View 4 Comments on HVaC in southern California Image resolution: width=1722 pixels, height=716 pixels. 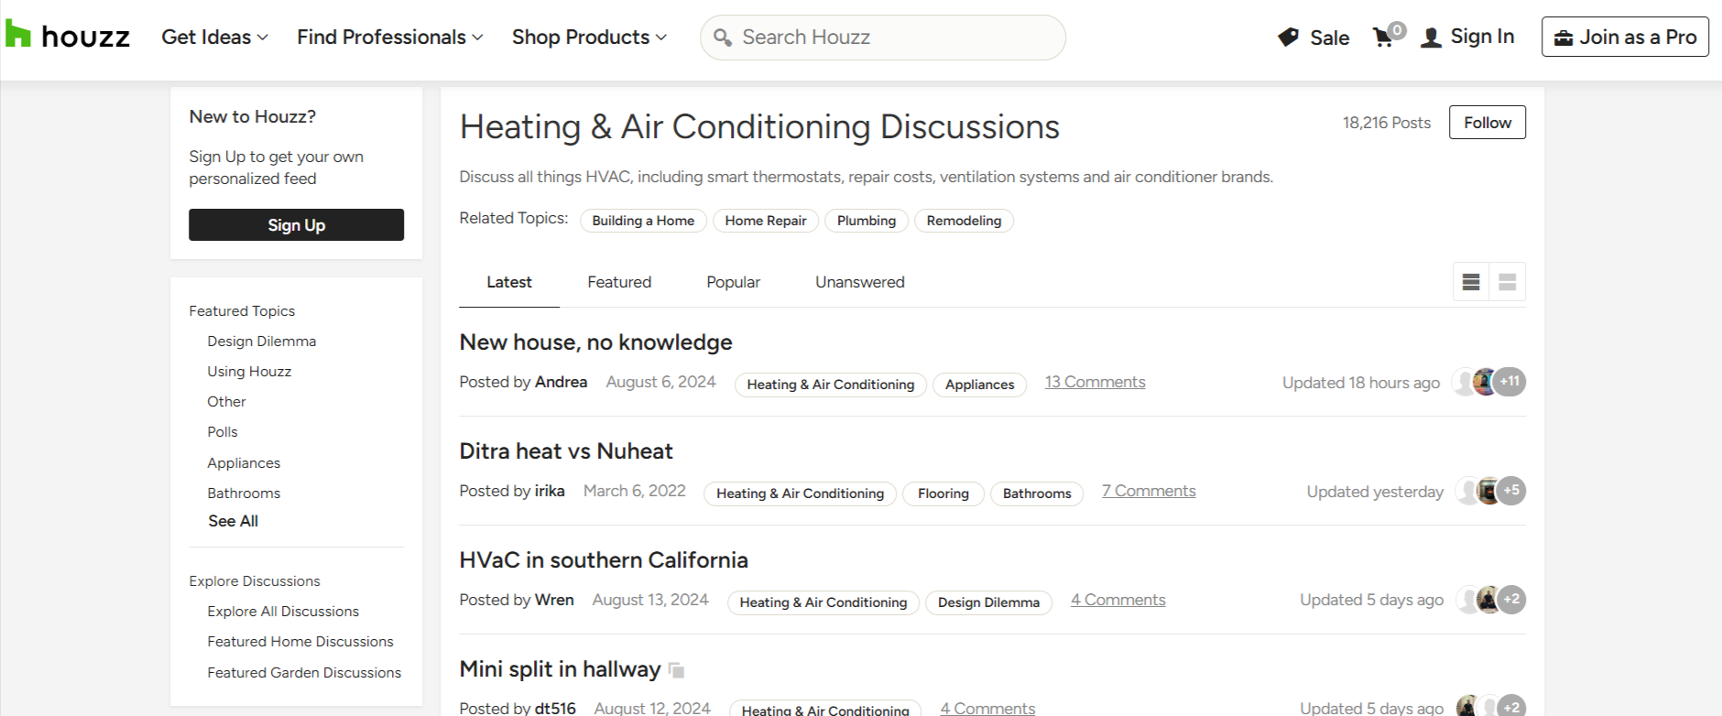pyautogui.click(x=1118, y=600)
